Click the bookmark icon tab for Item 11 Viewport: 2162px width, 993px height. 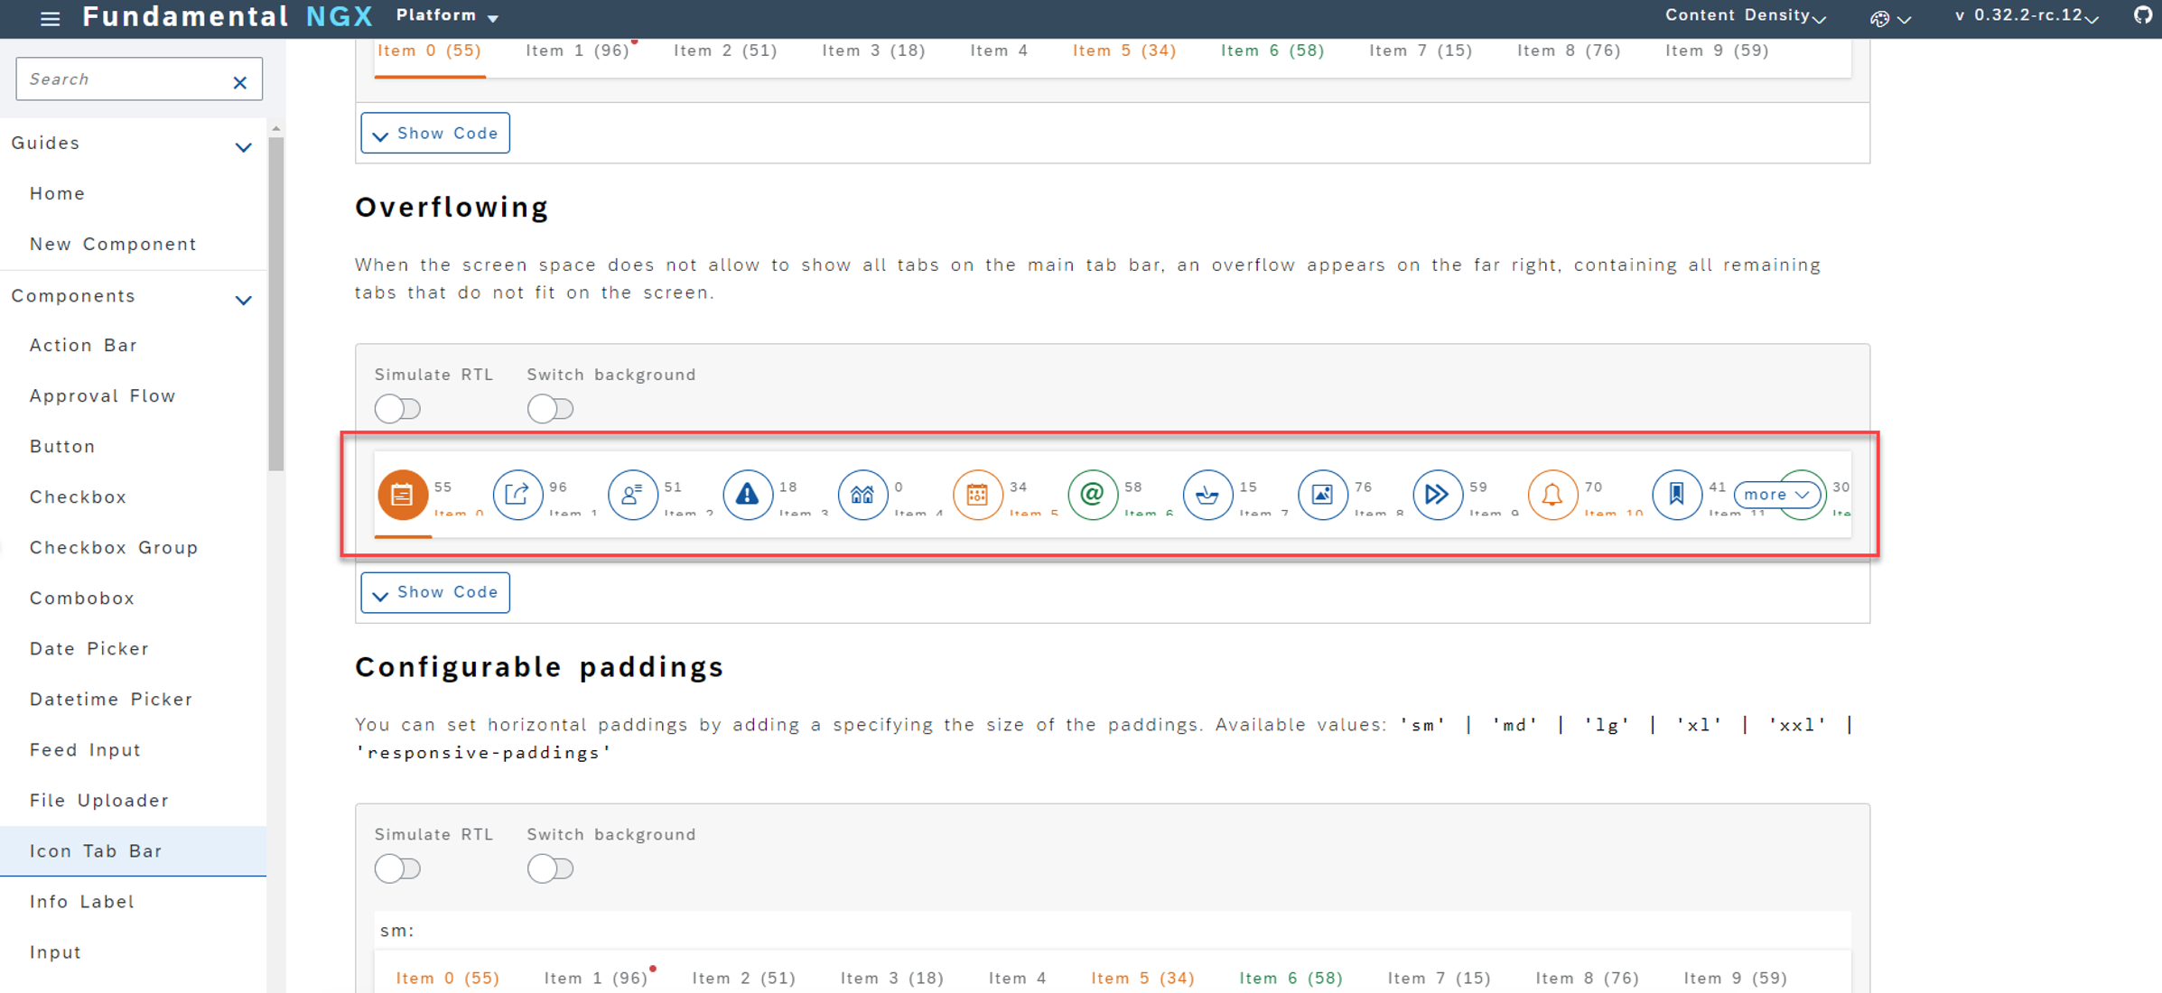[x=1676, y=495]
